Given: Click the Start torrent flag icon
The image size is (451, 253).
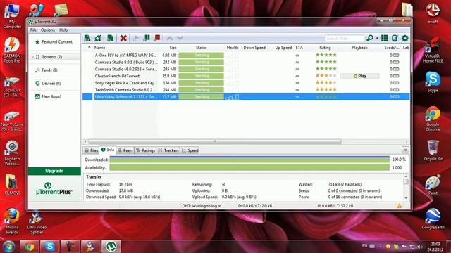Looking at the screenshot, I should [x=136, y=38].
